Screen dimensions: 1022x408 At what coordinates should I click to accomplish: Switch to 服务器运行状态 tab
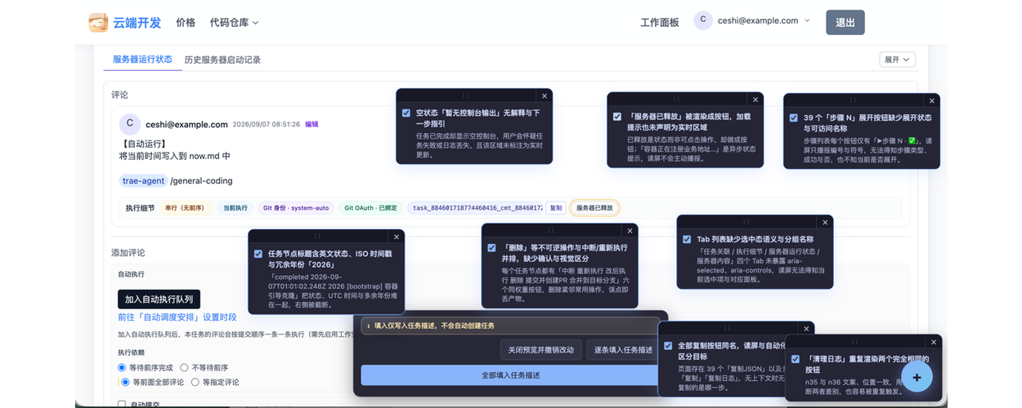142,60
